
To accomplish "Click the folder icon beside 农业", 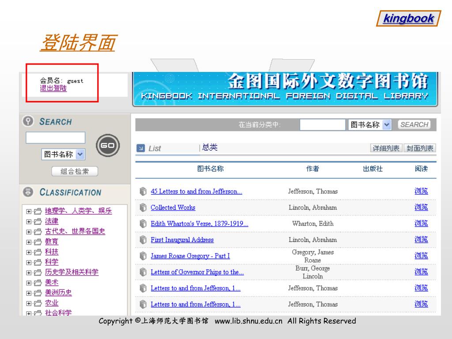I will pyautogui.click(x=38, y=303).
